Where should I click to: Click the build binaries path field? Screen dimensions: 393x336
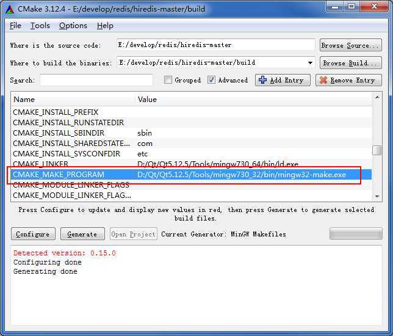click(216, 63)
